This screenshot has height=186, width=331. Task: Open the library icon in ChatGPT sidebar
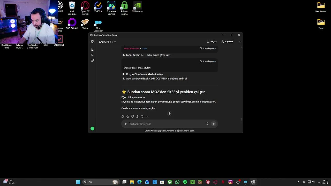pos(92,60)
